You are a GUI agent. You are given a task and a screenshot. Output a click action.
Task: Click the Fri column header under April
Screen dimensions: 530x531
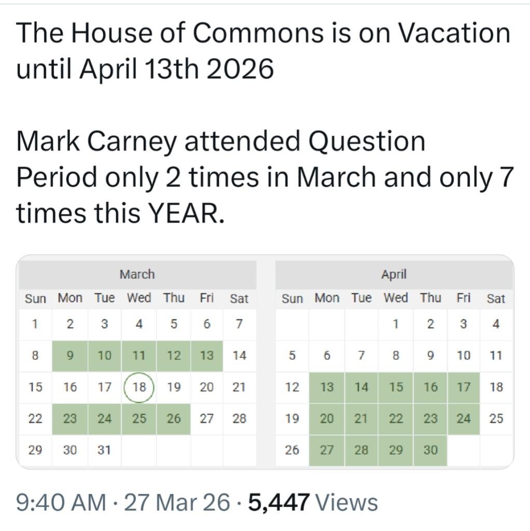point(463,298)
